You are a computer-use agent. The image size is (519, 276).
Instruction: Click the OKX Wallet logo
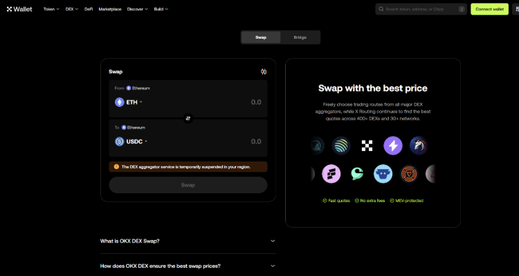pos(19,9)
